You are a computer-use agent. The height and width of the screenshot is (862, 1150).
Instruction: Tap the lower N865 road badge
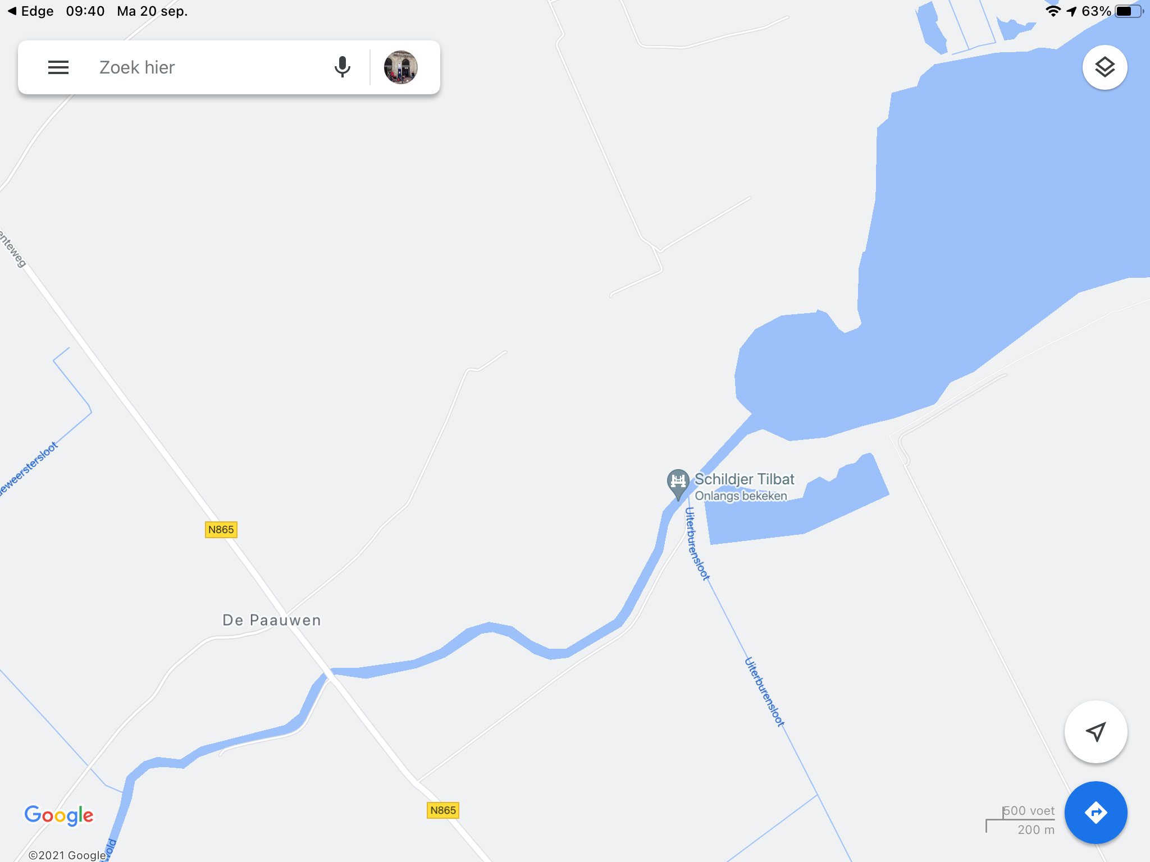[443, 810]
